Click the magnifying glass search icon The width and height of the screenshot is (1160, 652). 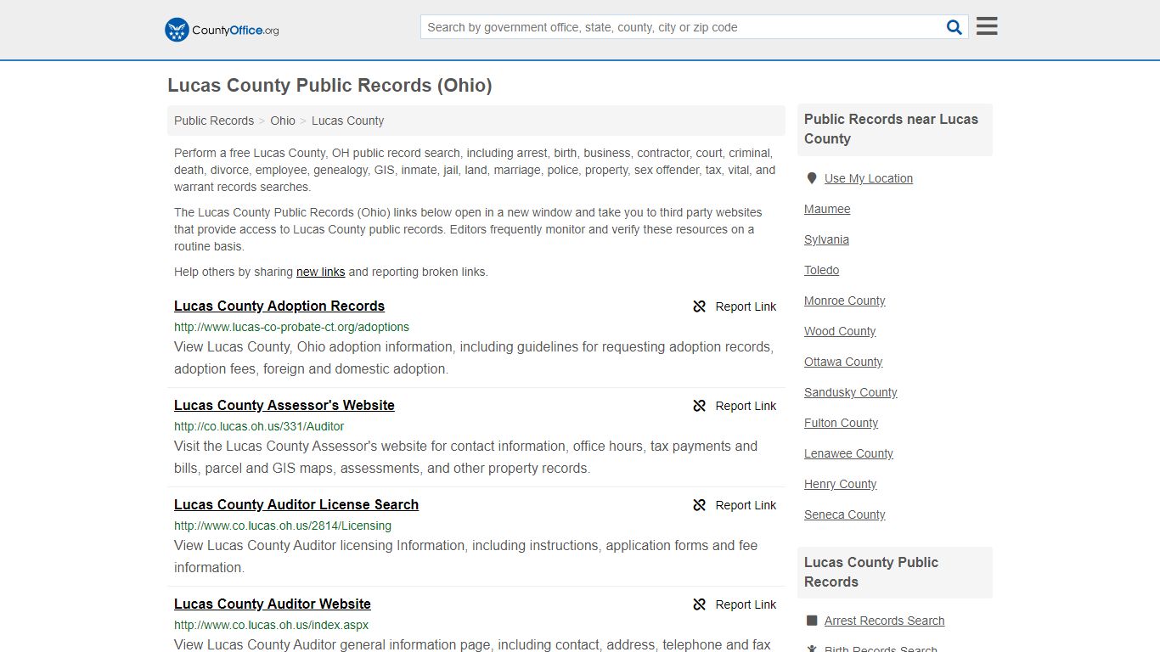(954, 27)
